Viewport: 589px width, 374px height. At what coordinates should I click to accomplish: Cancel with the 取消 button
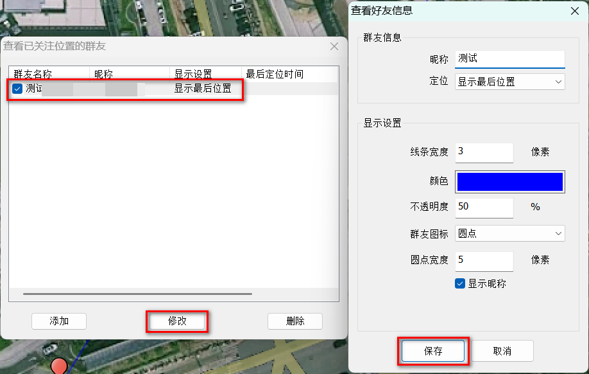tap(502, 351)
